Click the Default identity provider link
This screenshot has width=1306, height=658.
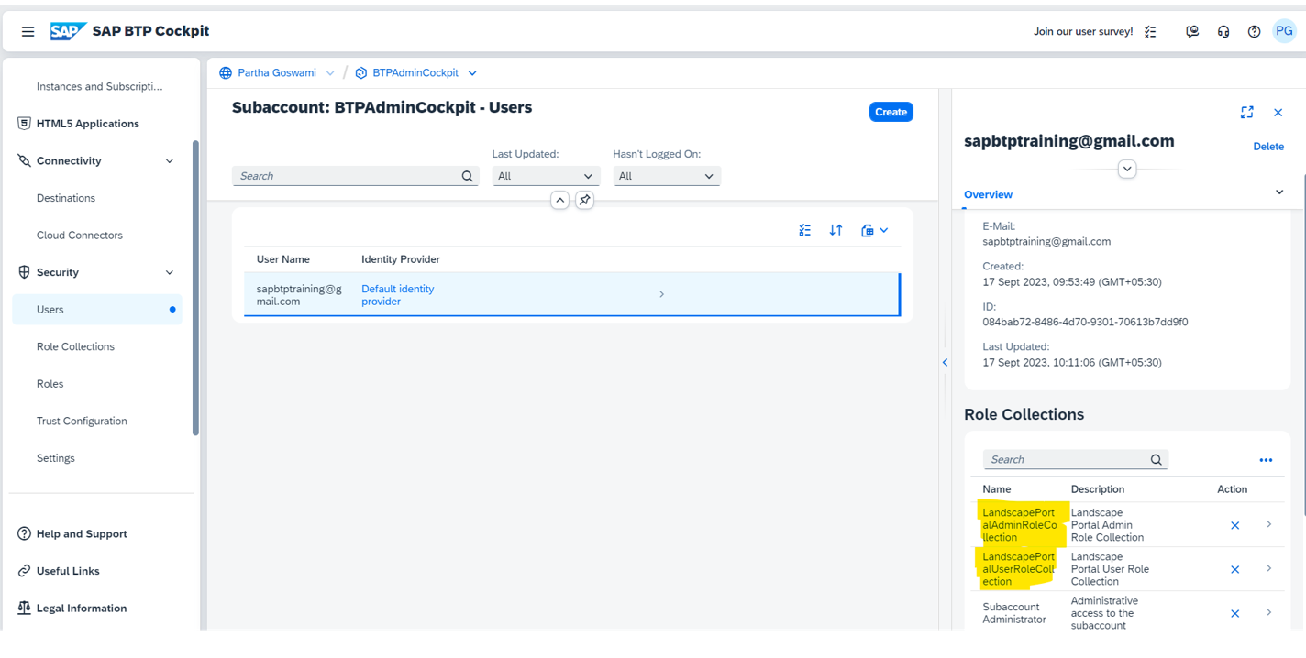click(x=397, y=294)
